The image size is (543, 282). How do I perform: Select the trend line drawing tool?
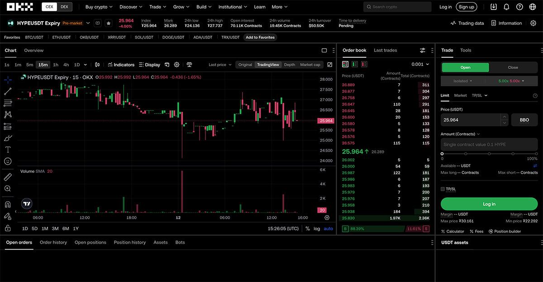8,92
